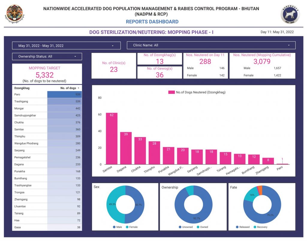Click the NADPM dog program logo
Screen dimensions: 307x241
(x=290, y=14)
